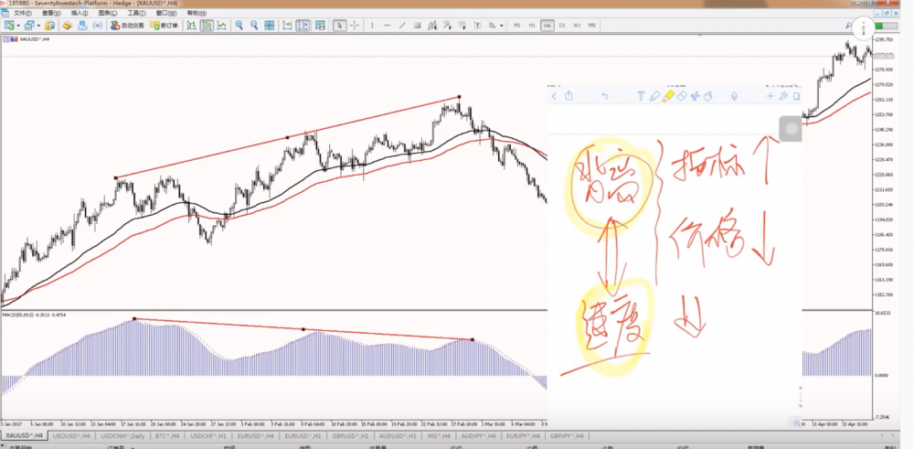This screenshot has height=449, width=914.
Task: Start audio recording with microphone icon
Action: [x=735, y=96]
